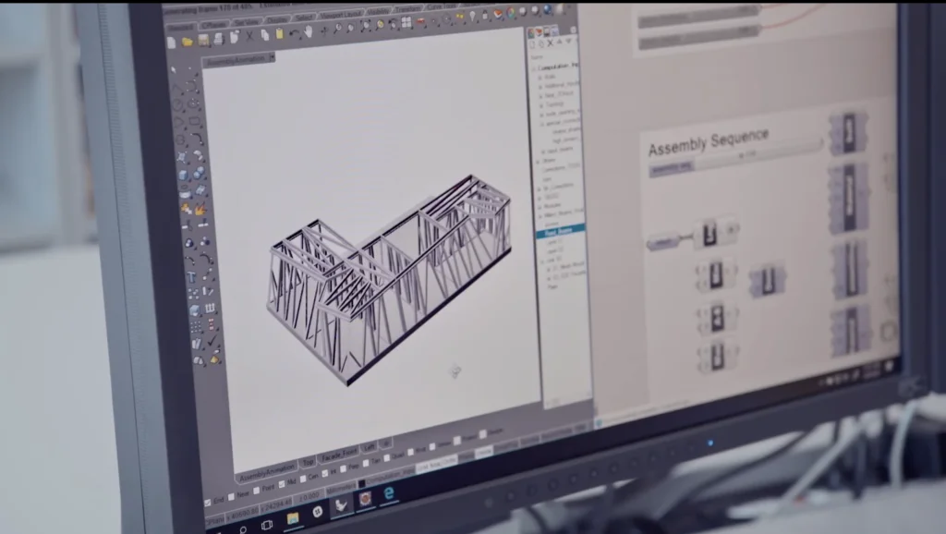Screen dimensions: 946x534
Task: Select the Pan hand tool
Action: click(307, 32)
